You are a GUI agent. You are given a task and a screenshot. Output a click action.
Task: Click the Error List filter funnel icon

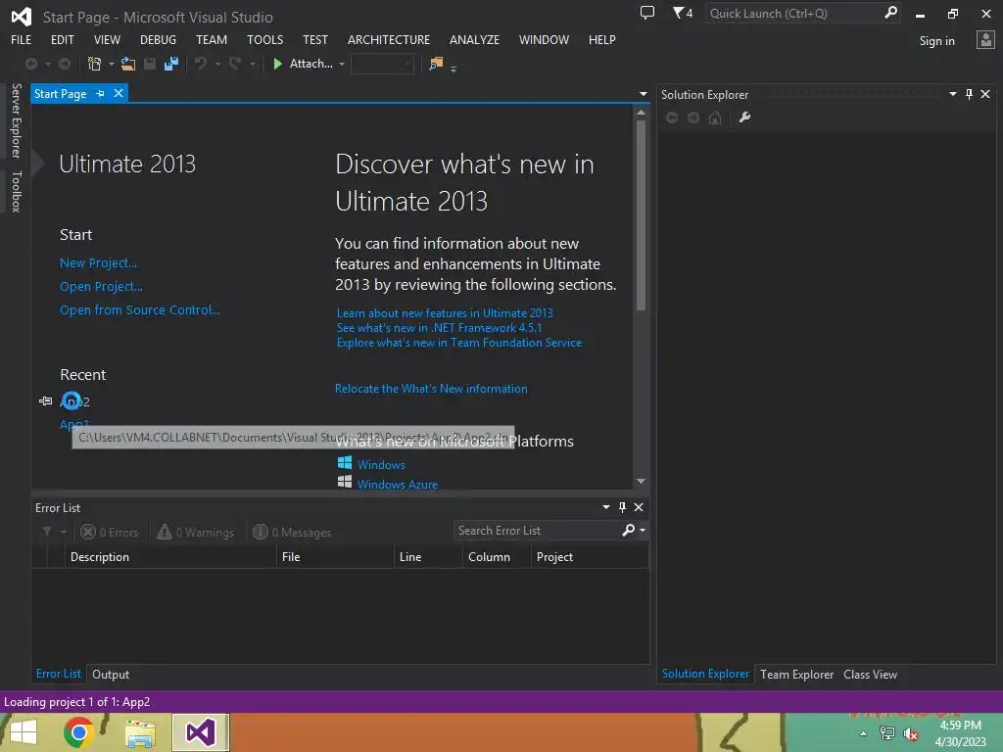[x=47, y=532]
